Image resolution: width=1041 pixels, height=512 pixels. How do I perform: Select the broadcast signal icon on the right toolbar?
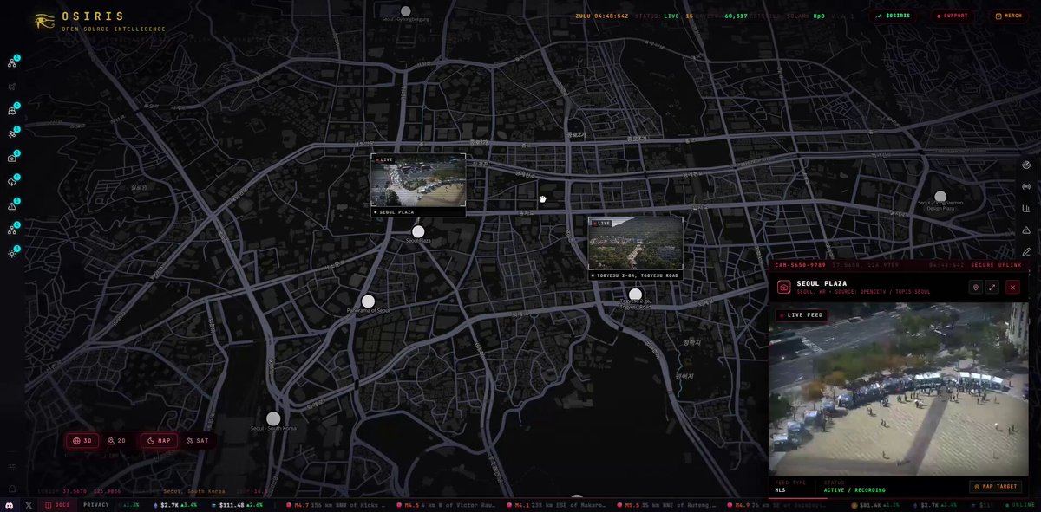[1026, 186]
